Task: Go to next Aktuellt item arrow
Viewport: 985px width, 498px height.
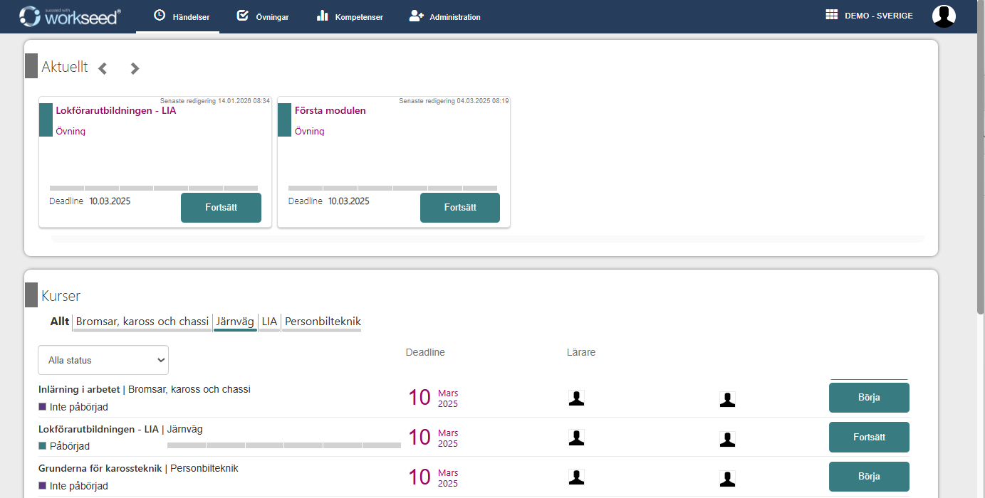Action: click(135, 68)
